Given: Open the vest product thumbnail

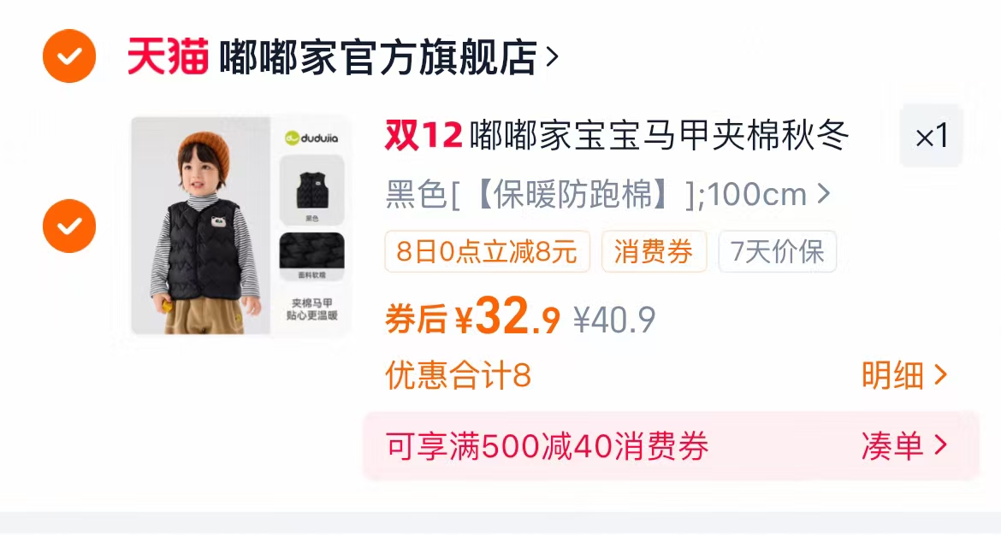Looking at the screenshot, I should coord(240,226).
